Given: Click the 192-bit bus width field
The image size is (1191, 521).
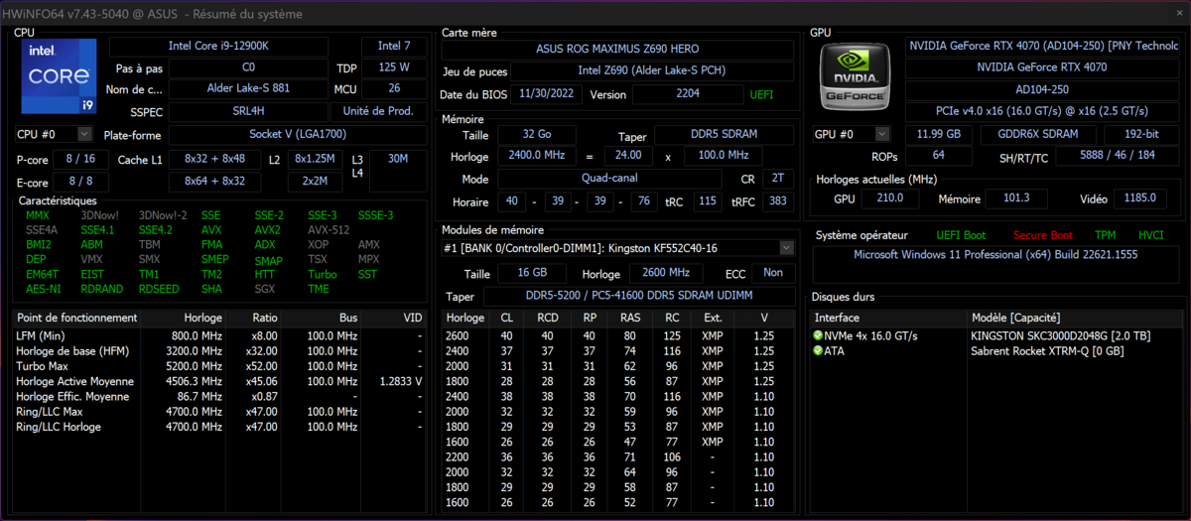Looking at the screenshot, I should click(x=1140, y=134).
